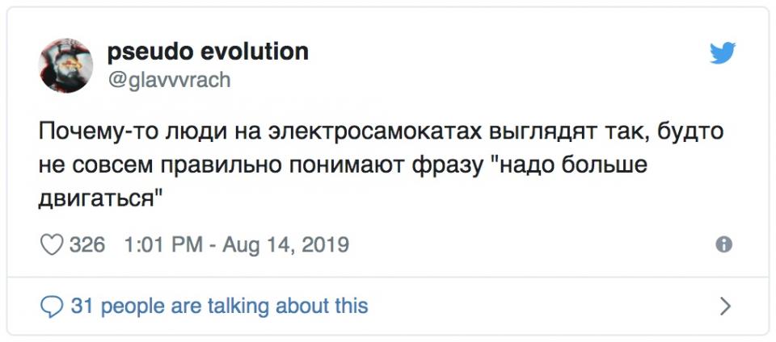Open the "pseudo evolution" display name
The height and width of the screenshot is (342, 776).
[208, 52]
